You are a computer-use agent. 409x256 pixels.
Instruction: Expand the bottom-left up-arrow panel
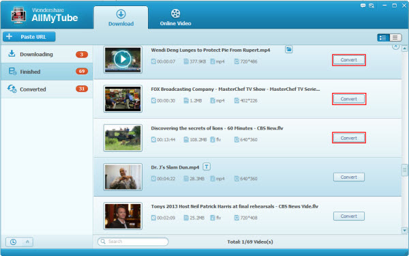(27, 242)
